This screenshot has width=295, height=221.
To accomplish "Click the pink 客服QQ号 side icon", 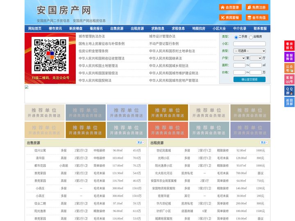I will pyautogui.click(x=289, y=79).
